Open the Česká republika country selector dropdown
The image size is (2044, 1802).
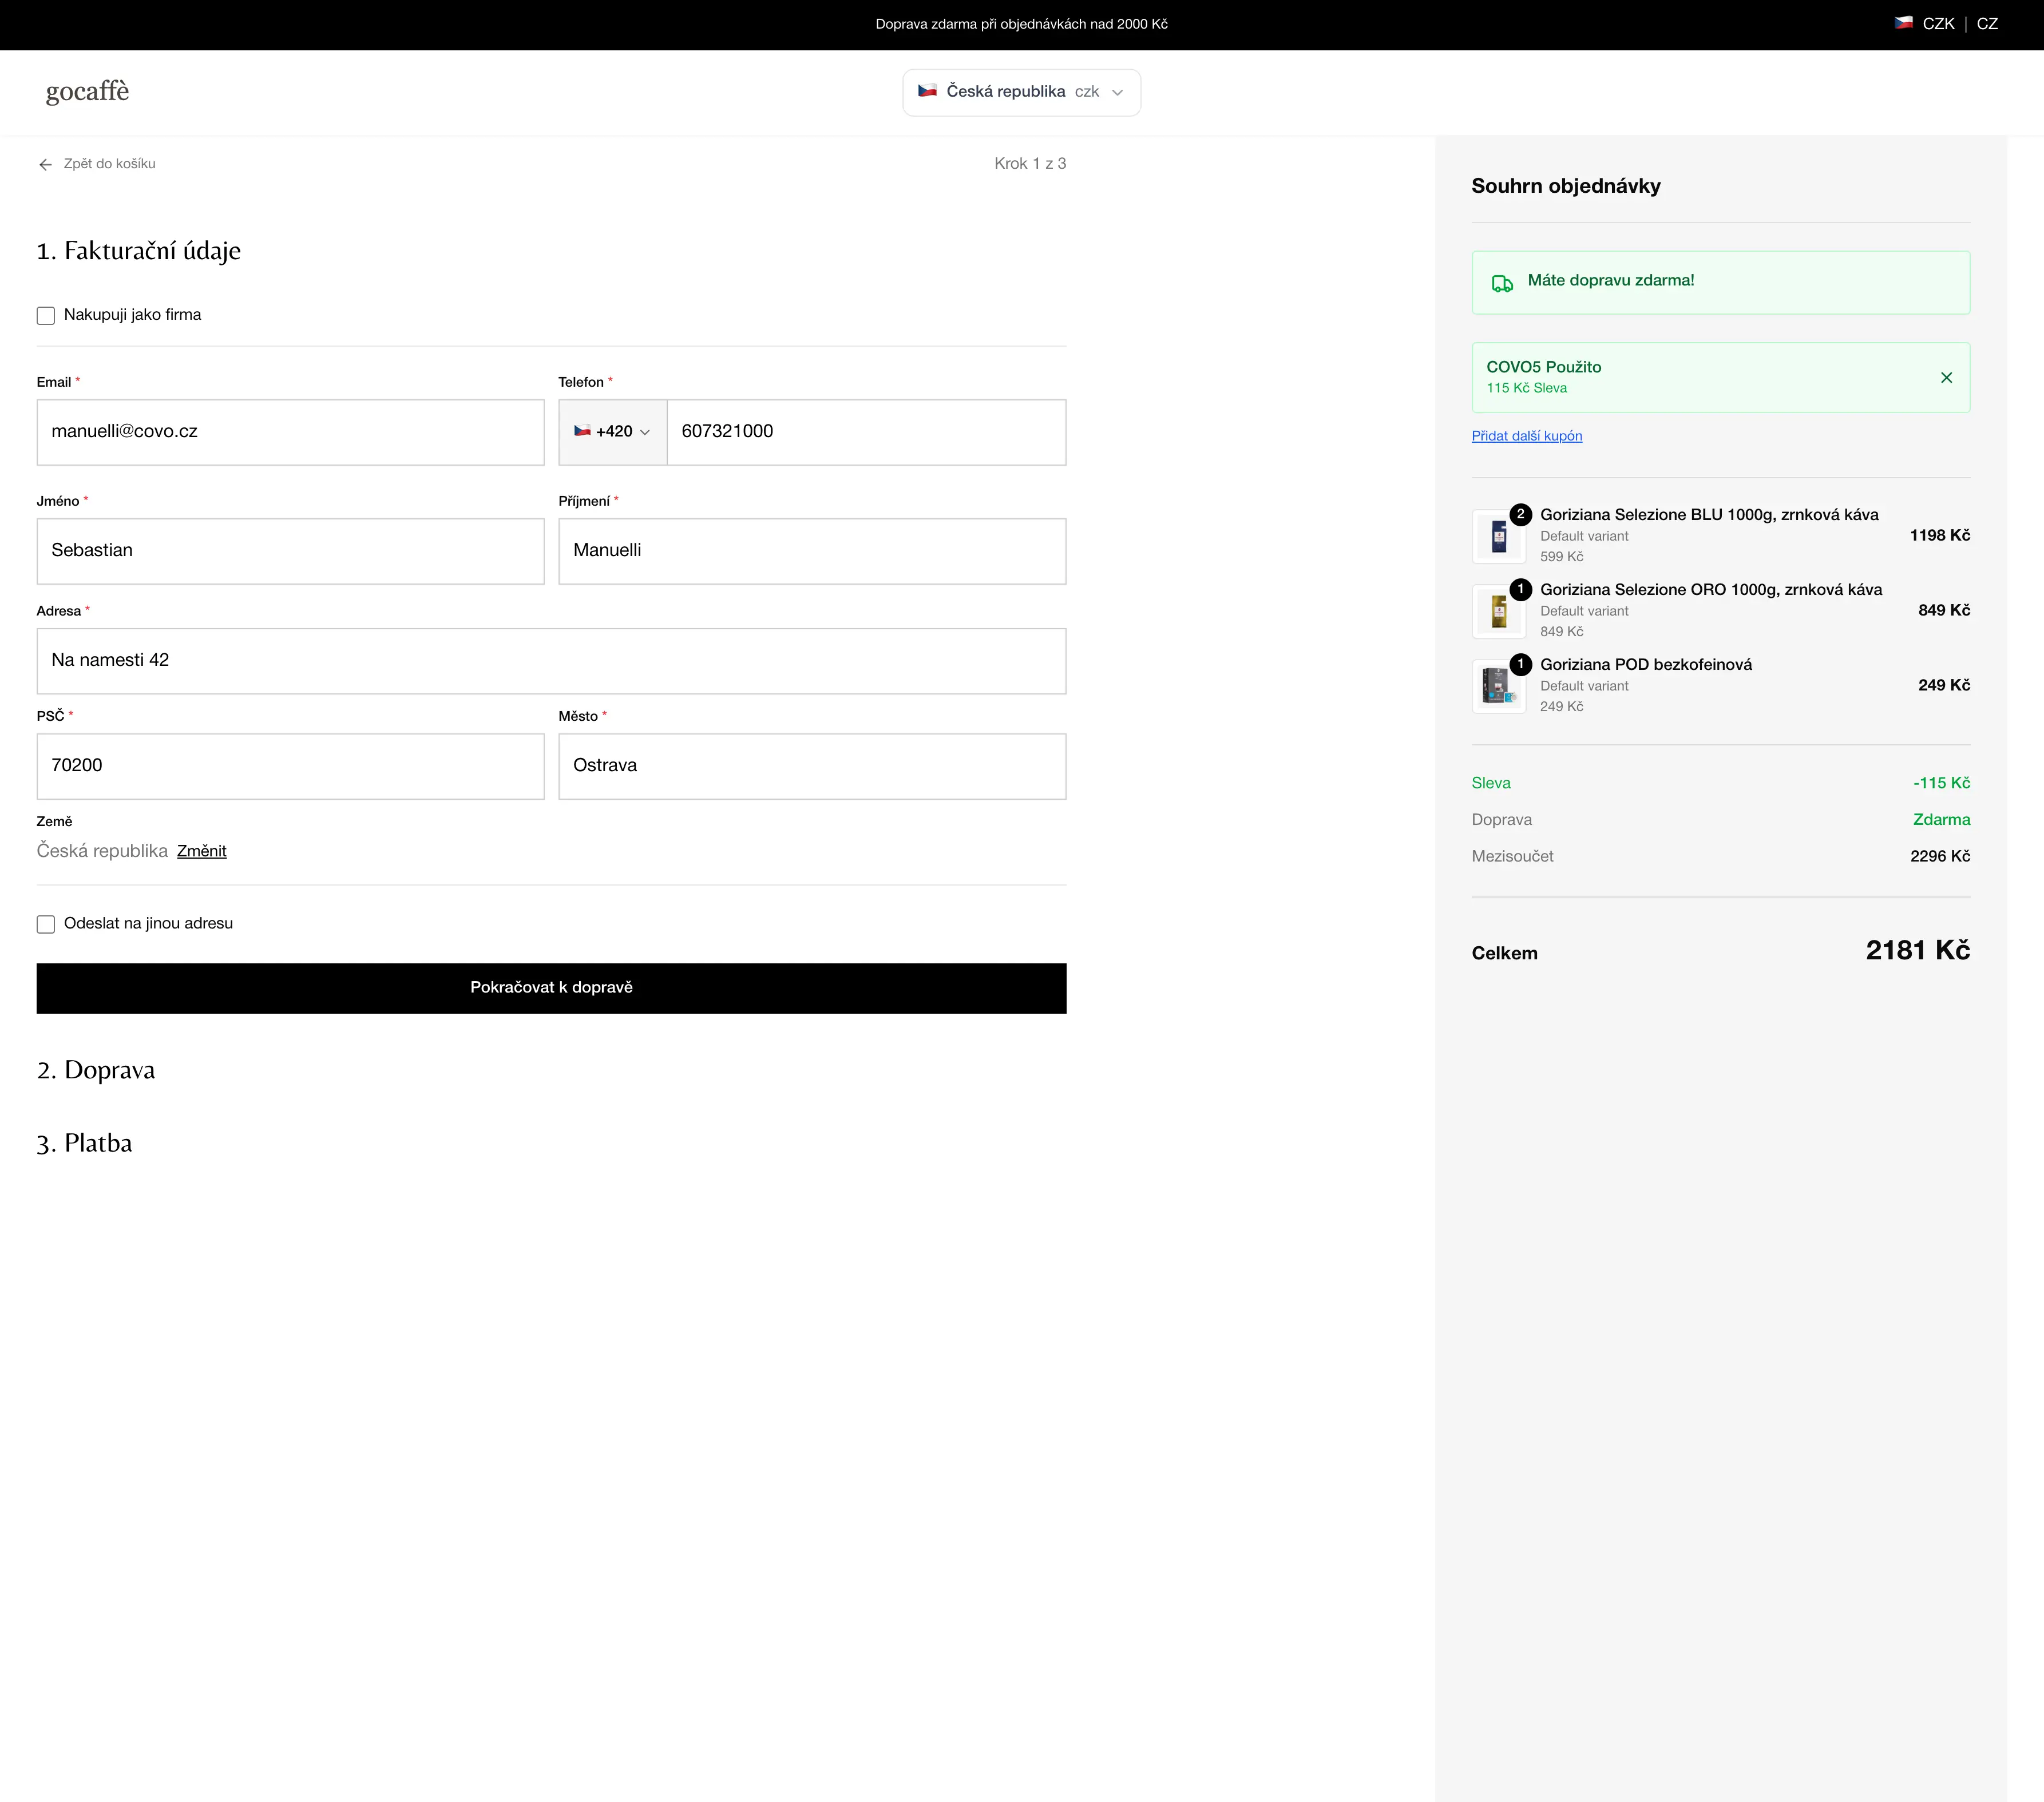coord(1021,92)
